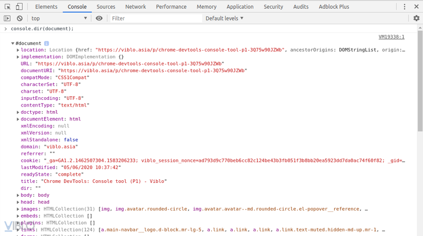Open the top context selector dropdown

coord(59,18)
